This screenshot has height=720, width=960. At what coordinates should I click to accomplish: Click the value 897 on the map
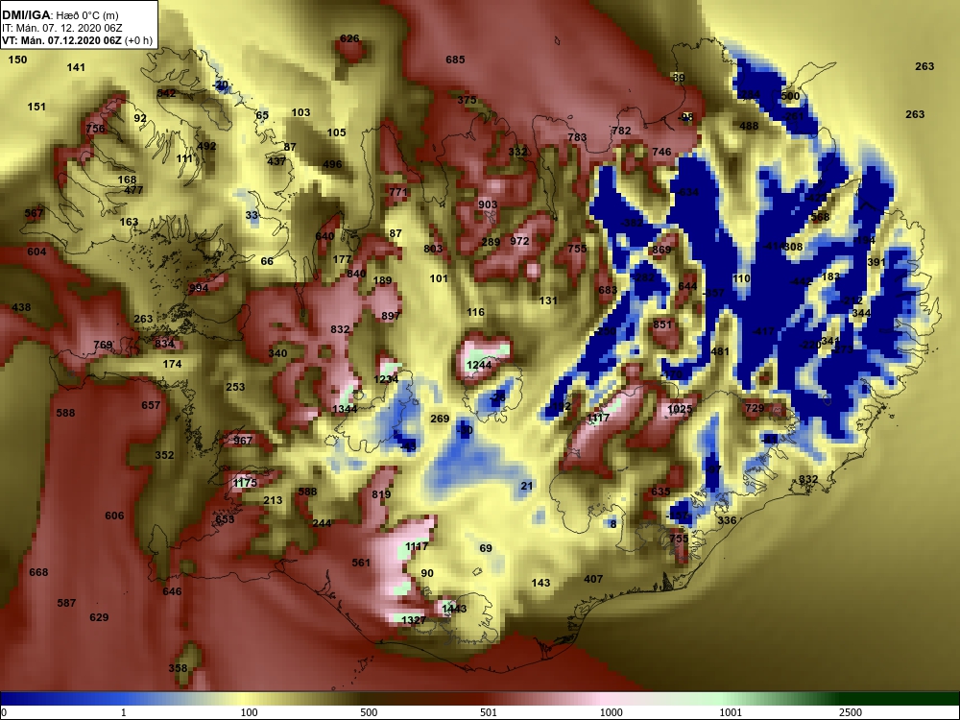point(391,315)
